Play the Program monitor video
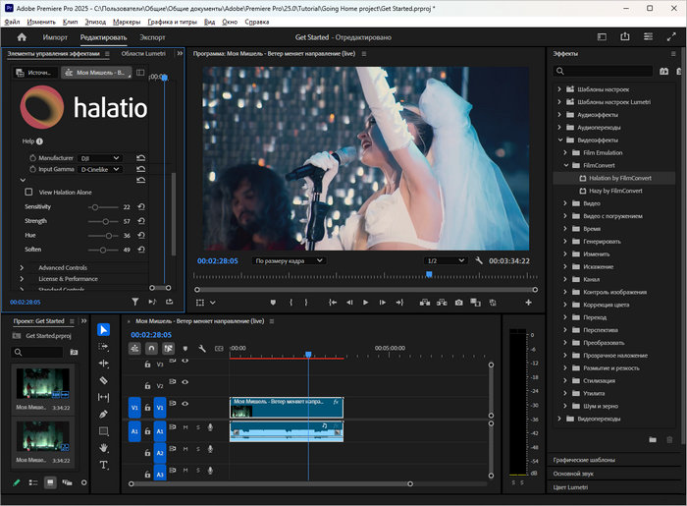687x506 pixels. (365, 303)
